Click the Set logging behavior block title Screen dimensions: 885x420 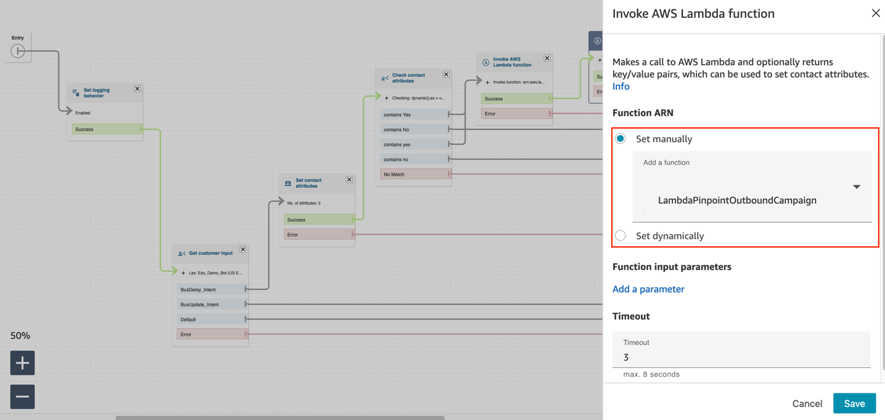[x=97, y=93]
